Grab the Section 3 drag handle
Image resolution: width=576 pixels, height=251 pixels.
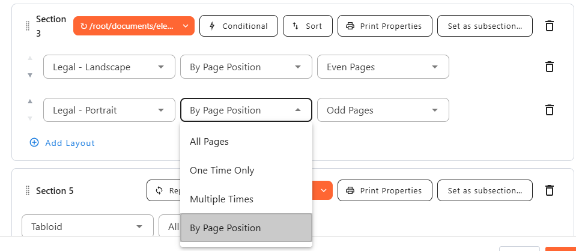coord(28,26)
